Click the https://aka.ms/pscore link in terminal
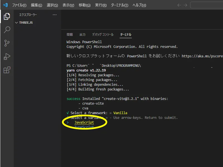 pos(202,56)
